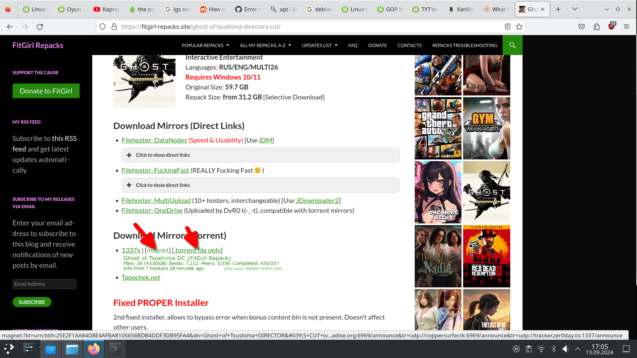
Task: Open the Firefox extensions puzzle icon
Action: coord(597,27)
